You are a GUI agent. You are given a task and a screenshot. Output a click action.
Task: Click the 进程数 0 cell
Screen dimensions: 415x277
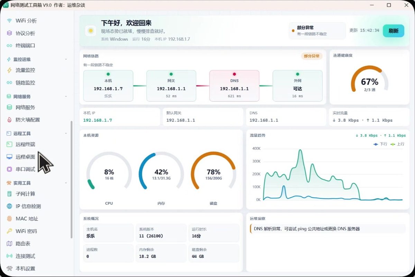108,253
